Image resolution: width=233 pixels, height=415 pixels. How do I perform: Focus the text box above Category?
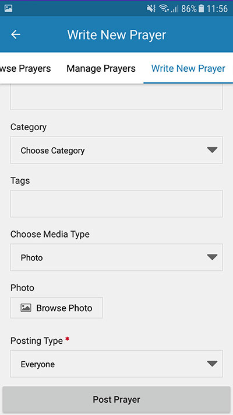[116, 97]
